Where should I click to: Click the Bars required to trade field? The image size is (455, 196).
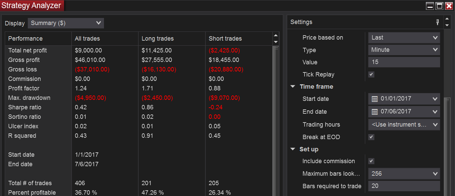click(404, 186)
